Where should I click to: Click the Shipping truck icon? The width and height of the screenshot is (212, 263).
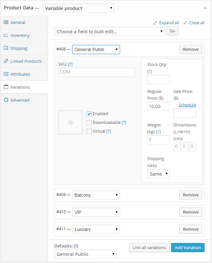[6, 48]
